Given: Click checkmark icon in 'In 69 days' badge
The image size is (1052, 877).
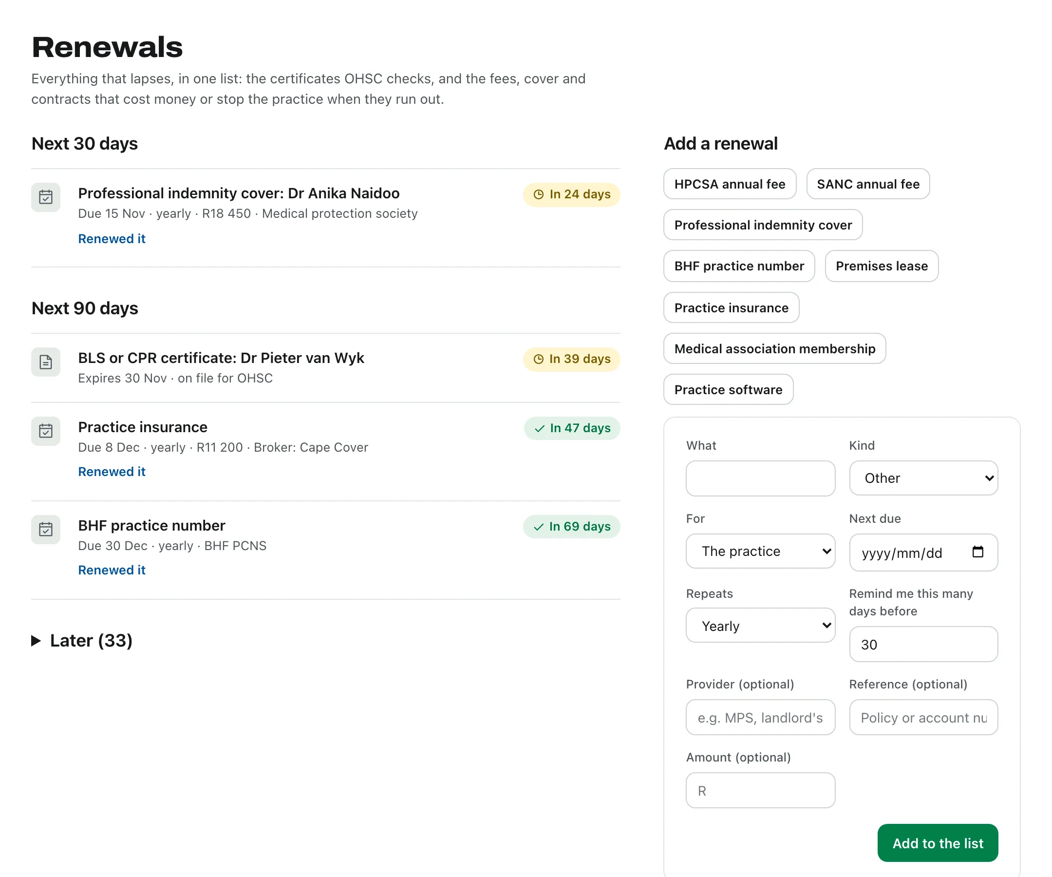Looking at the screenshot, I should [539, 527].
